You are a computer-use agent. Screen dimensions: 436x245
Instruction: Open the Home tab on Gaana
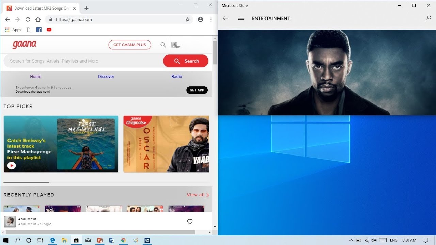pyautogui.click(x=35, y=77)
